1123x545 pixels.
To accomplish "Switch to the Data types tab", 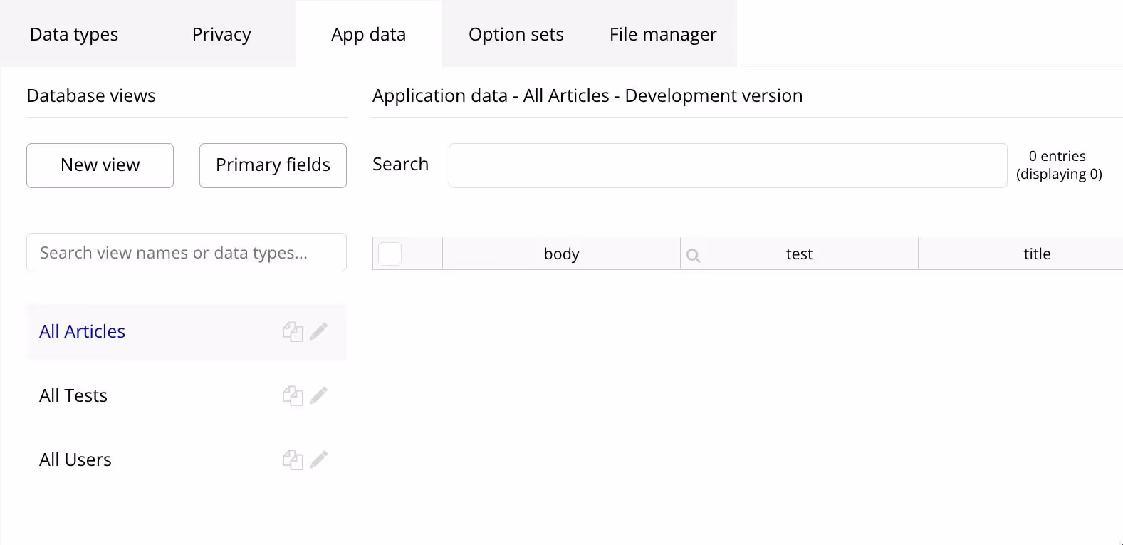I will point(74,34).
